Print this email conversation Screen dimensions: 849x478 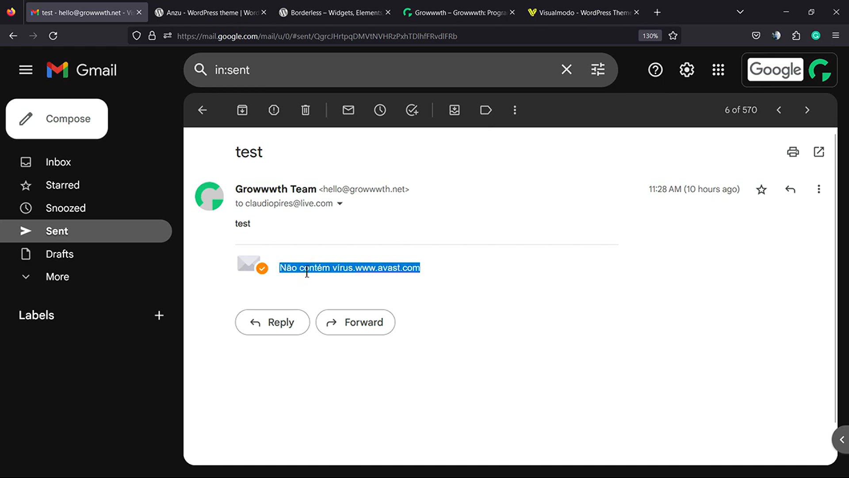tap(793, 152)
